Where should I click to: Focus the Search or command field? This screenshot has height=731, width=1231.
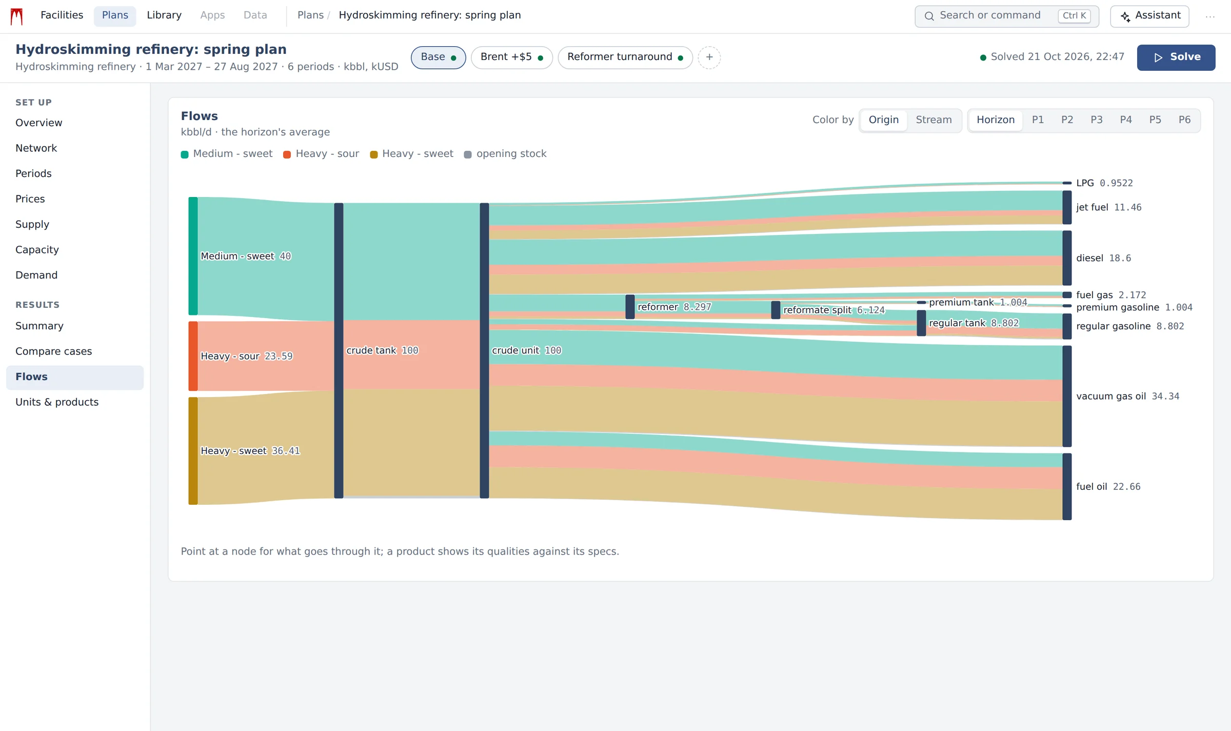(1006, 16)
